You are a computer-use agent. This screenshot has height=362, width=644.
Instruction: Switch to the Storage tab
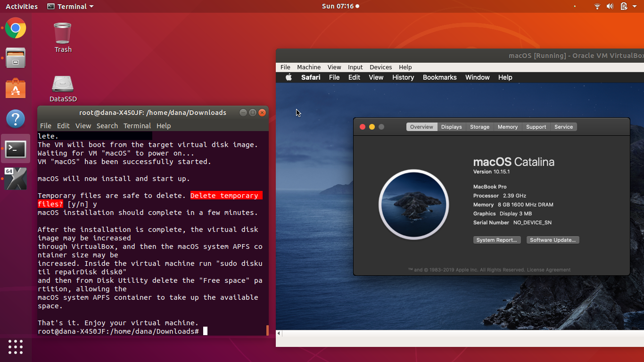[x=479, y=126]
